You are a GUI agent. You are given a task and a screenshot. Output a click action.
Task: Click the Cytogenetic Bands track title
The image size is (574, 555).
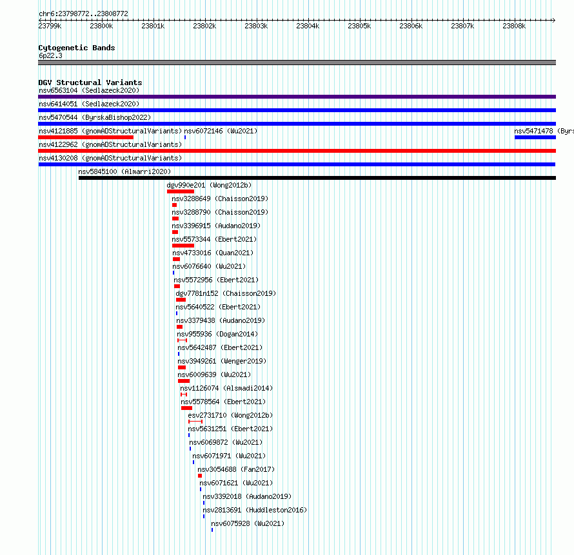pyautogui.click(x=77, y=48)
